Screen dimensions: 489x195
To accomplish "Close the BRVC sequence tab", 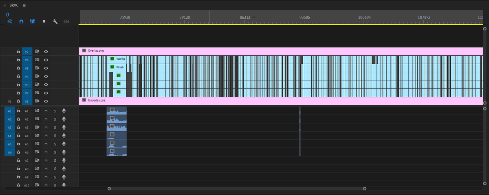I will tap(5, 5).
